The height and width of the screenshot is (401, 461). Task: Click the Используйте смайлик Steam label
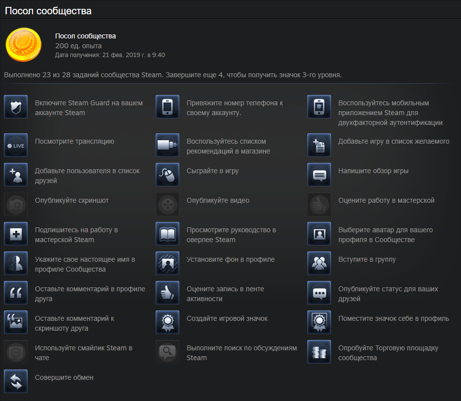[x=84, y=353]
